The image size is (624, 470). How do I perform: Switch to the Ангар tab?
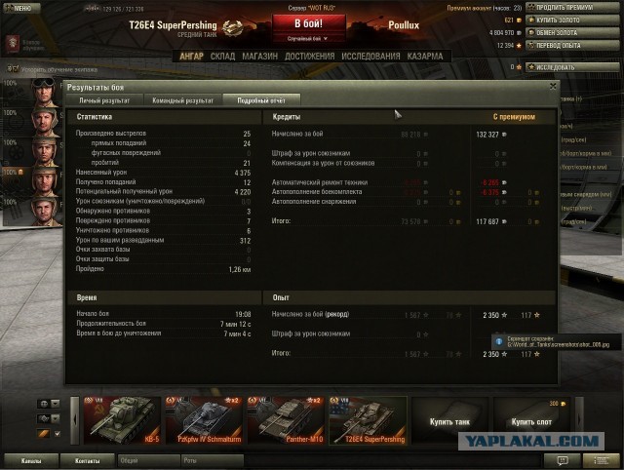(191, 57)
